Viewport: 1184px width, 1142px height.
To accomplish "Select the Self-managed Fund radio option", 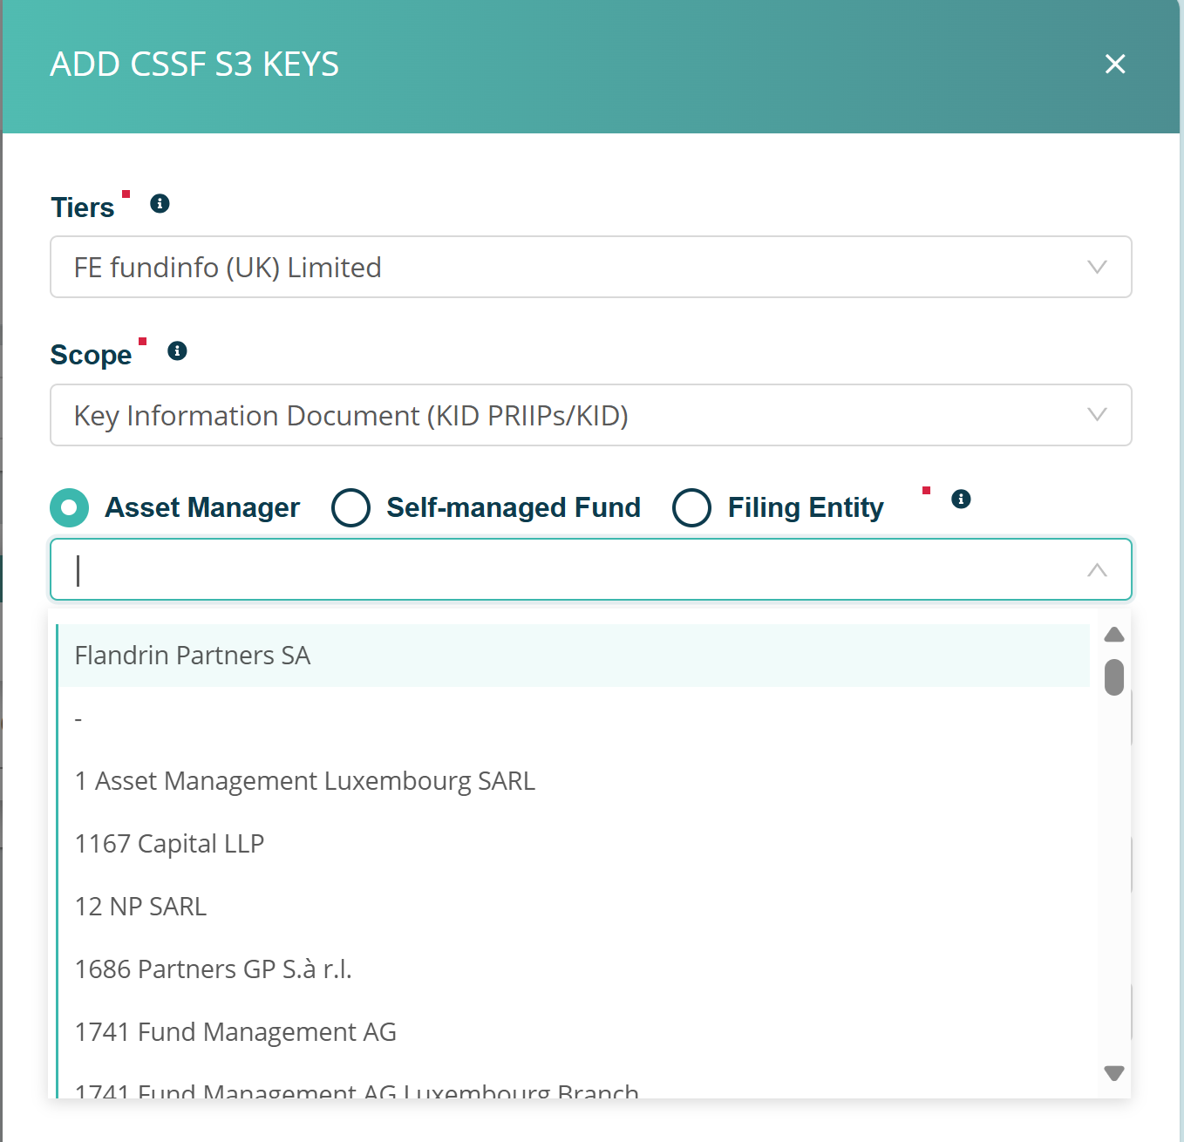I will click(351, 507).
